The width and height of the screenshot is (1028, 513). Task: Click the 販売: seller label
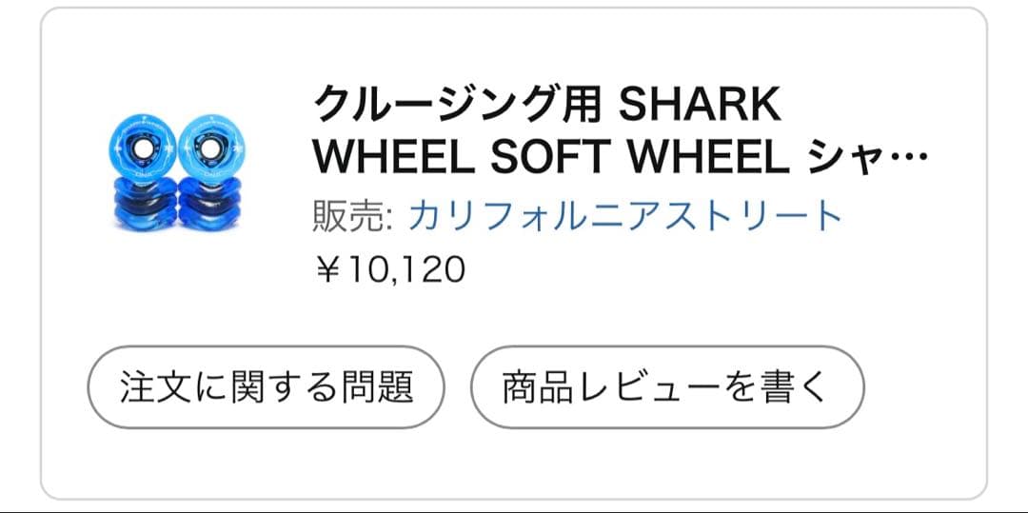coord(352,217)
